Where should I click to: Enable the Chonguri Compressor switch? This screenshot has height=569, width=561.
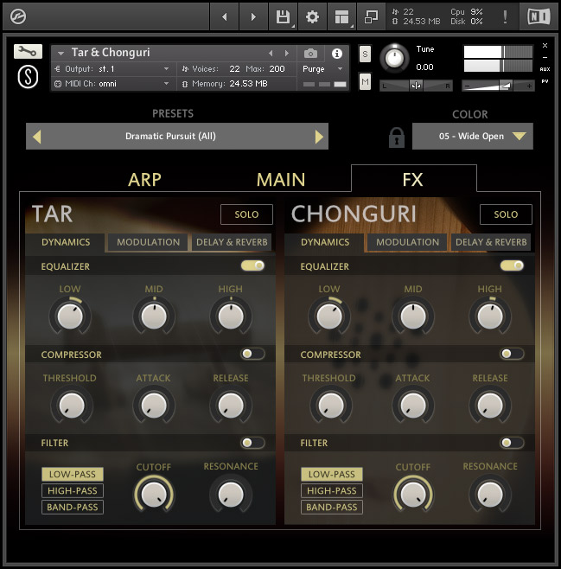[512, 354]
